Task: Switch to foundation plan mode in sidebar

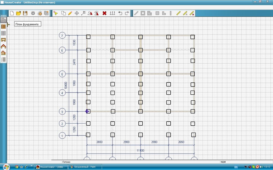Action: (x=4, y=20)
